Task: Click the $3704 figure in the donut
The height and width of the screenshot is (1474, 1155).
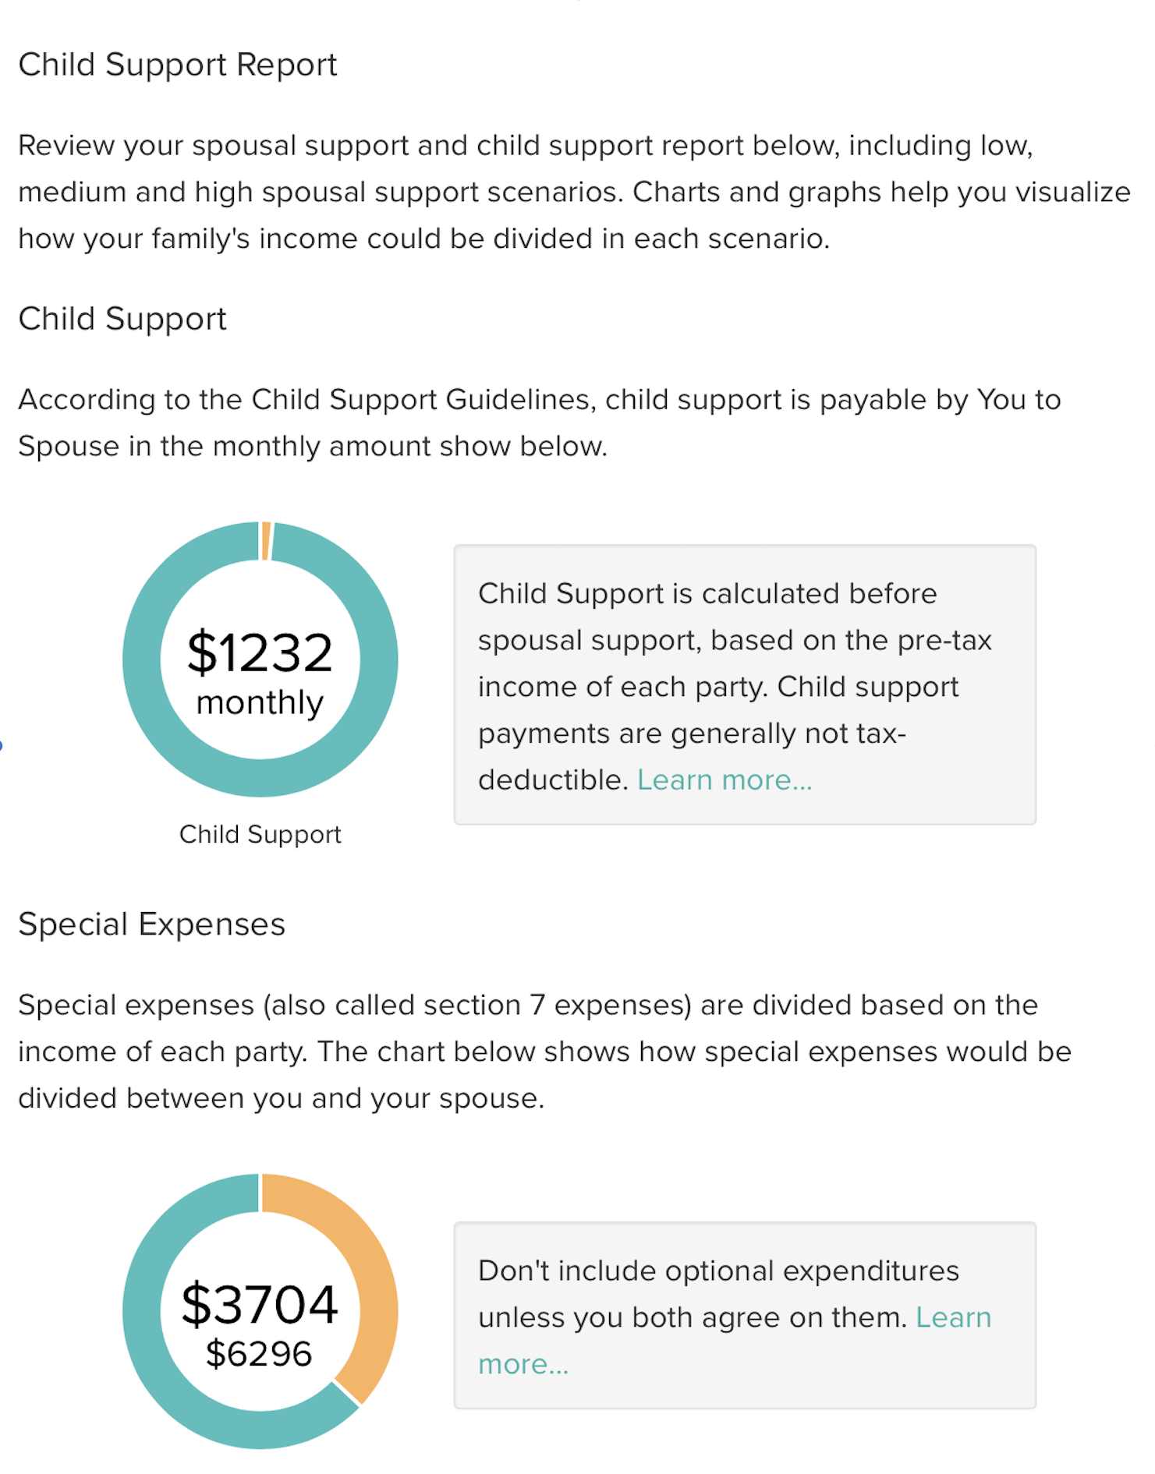Action: (260, 1304)
